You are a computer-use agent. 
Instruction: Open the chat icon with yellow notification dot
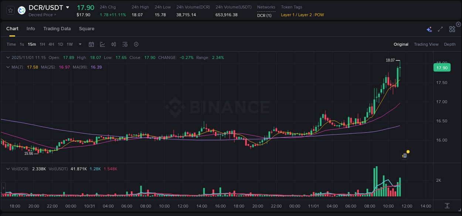[x=404, y=155]
